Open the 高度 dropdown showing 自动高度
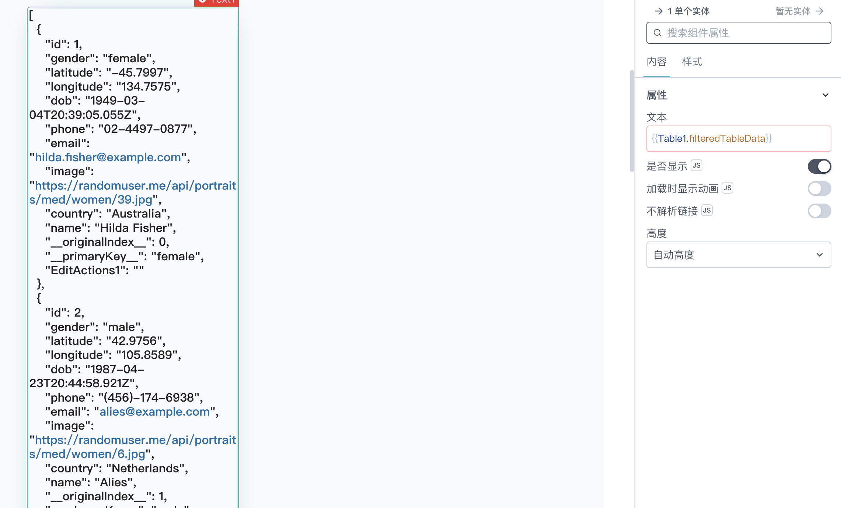 tap(739, 255)
